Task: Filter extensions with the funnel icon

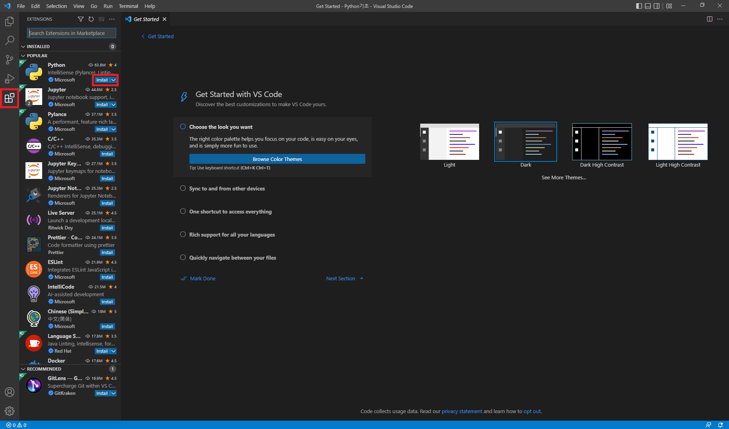Action: pyautogui.click(x=81, y=19)
